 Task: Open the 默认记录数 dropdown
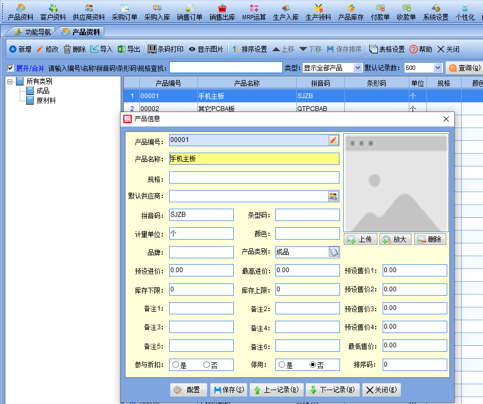point(438,68)
